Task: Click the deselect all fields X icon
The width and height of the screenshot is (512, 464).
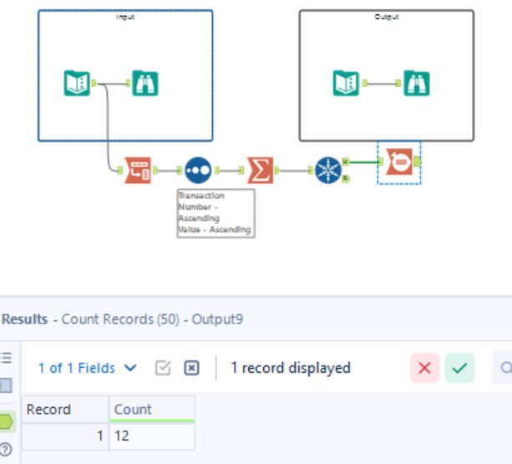Action: point(191,368)
